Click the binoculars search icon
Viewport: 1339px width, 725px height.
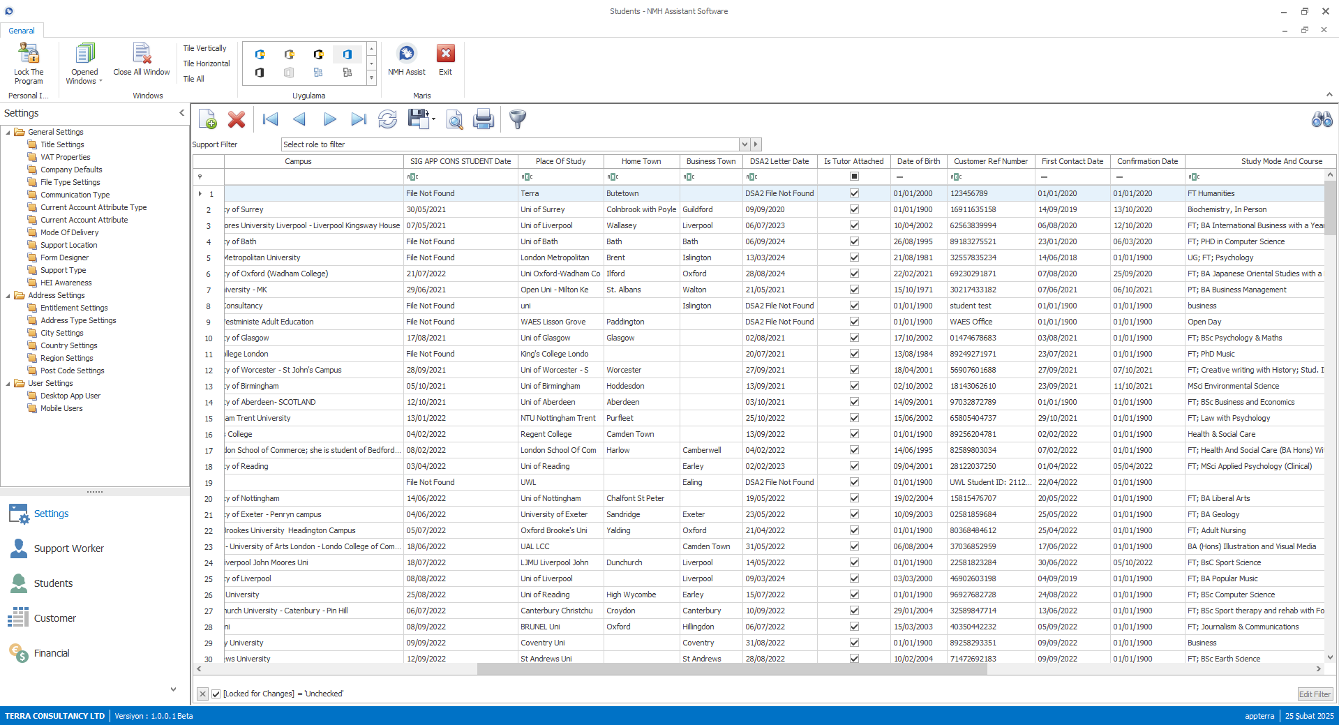[1322, 119]
